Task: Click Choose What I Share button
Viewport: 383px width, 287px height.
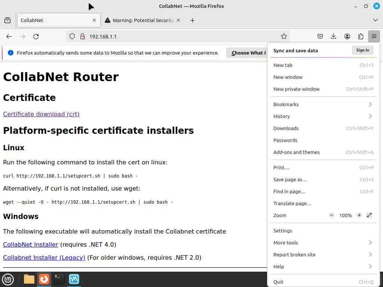Action: pyautogui.click(x=247, y=53)
